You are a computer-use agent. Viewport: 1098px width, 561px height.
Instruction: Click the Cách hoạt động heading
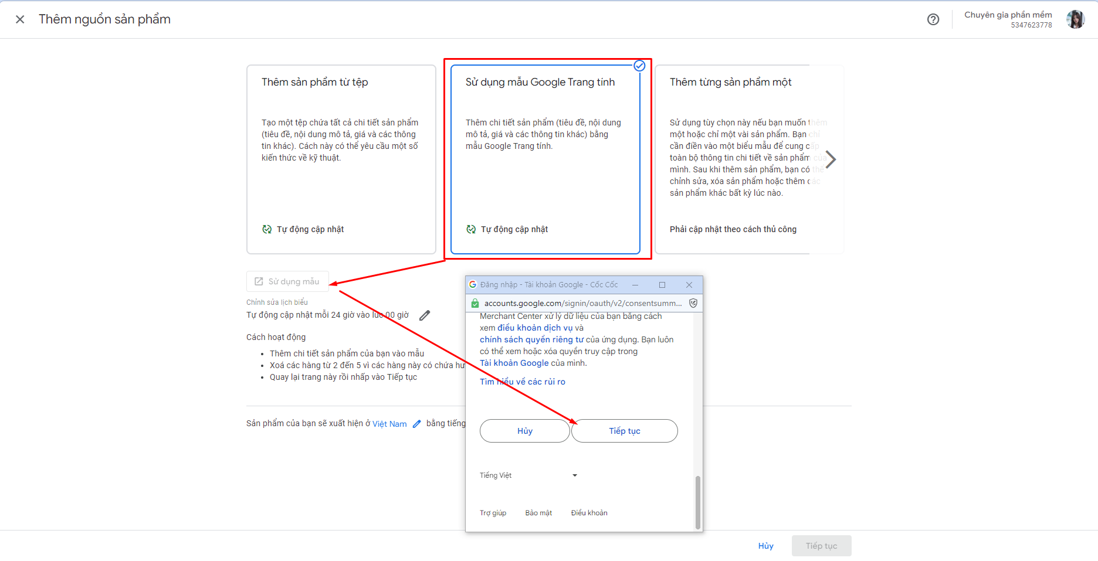click(276, 337)
